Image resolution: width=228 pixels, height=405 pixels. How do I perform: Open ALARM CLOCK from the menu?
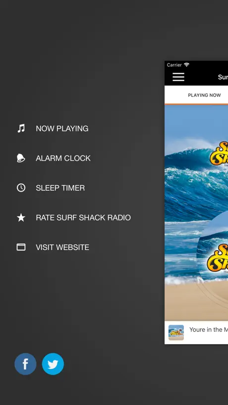[x=63, y=158]
